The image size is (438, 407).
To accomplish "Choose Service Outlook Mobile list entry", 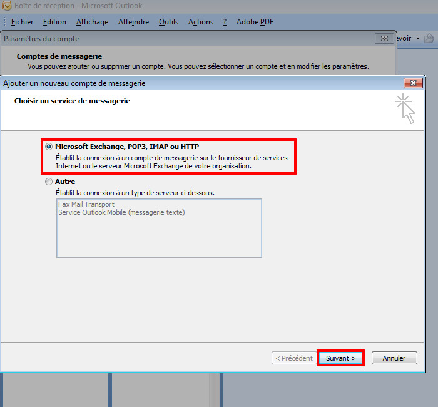I will [x=121, y=212].
